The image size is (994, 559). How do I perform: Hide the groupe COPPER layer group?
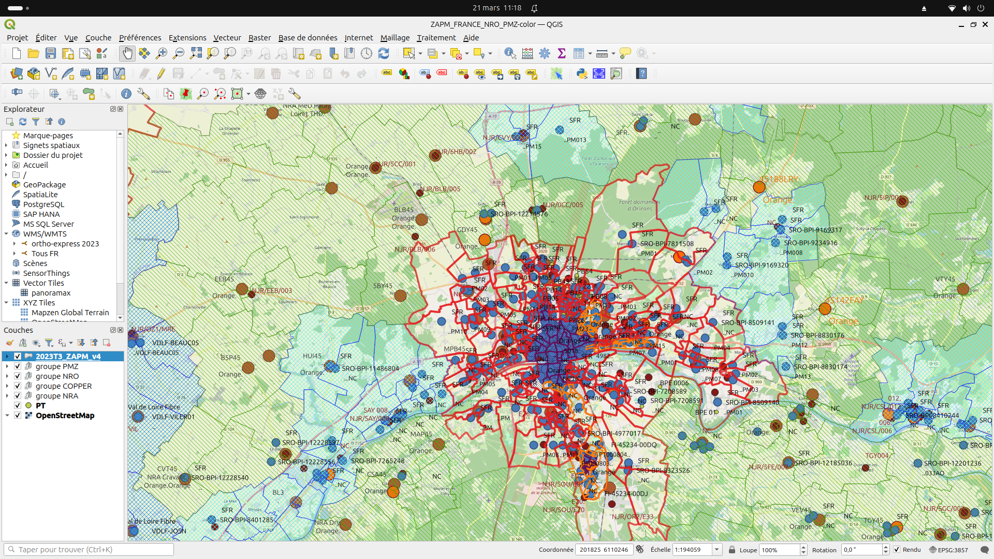(x=18, y=386)
